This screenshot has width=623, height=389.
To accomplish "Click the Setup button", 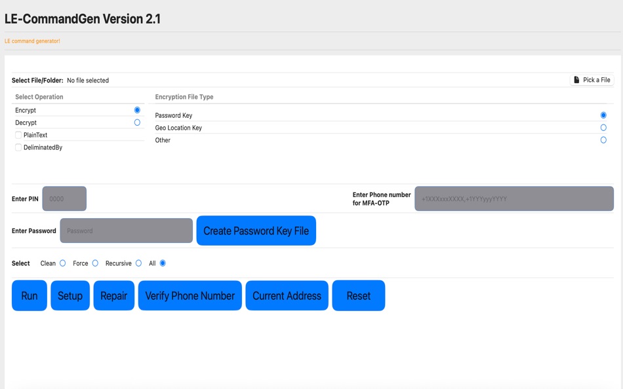I will click(70, 295).
